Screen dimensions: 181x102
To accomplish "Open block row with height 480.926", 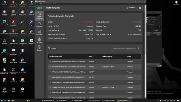I will [94, 77].
